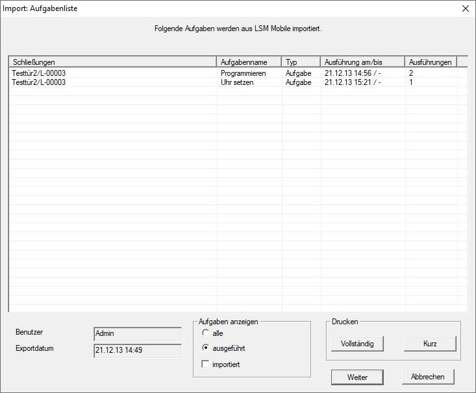Viewport: 476px width, 393px height.
Task: Cancel with the Abbrechen button
Action: 427,377
